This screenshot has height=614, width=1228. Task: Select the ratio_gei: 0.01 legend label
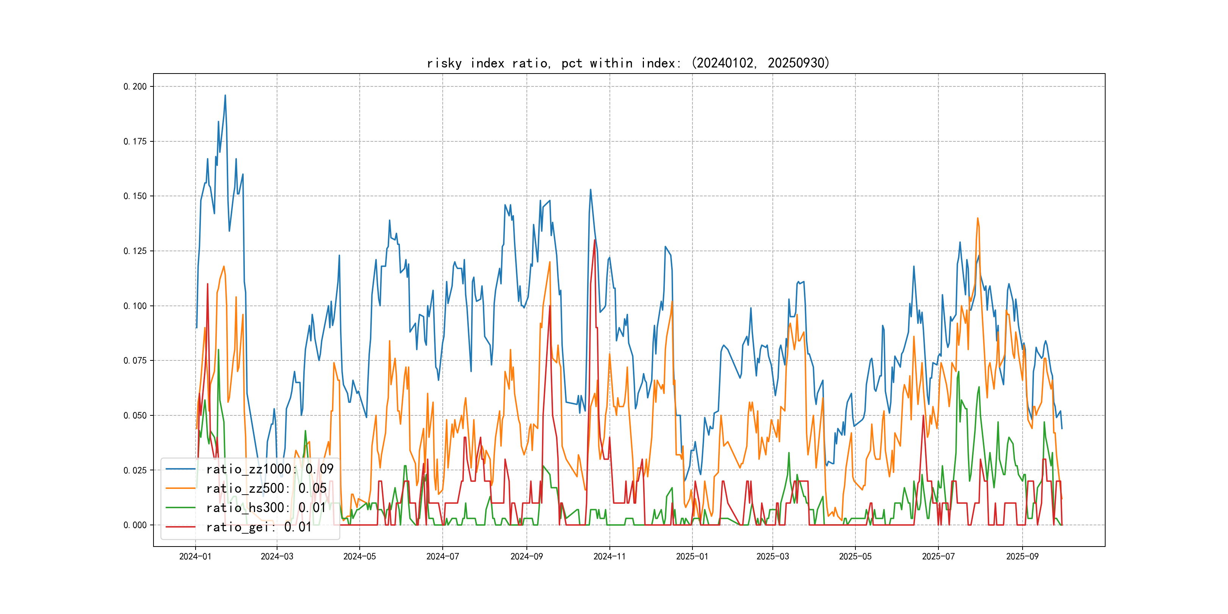pos(258,527)
